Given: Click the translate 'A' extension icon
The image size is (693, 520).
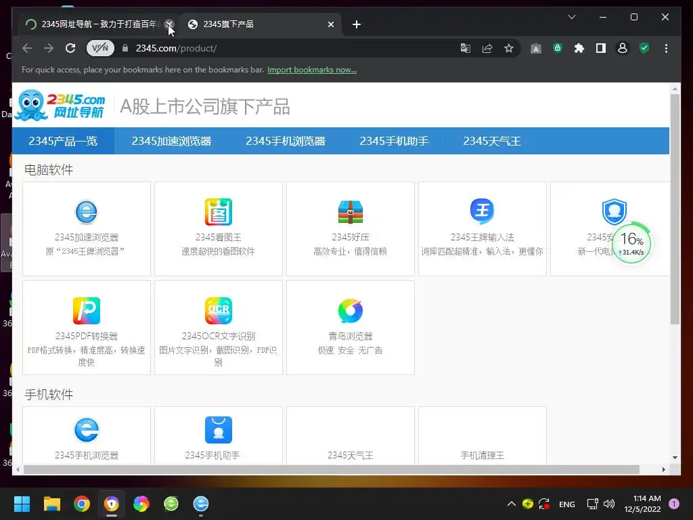Looking at the screenshot, I should [536, 48].
